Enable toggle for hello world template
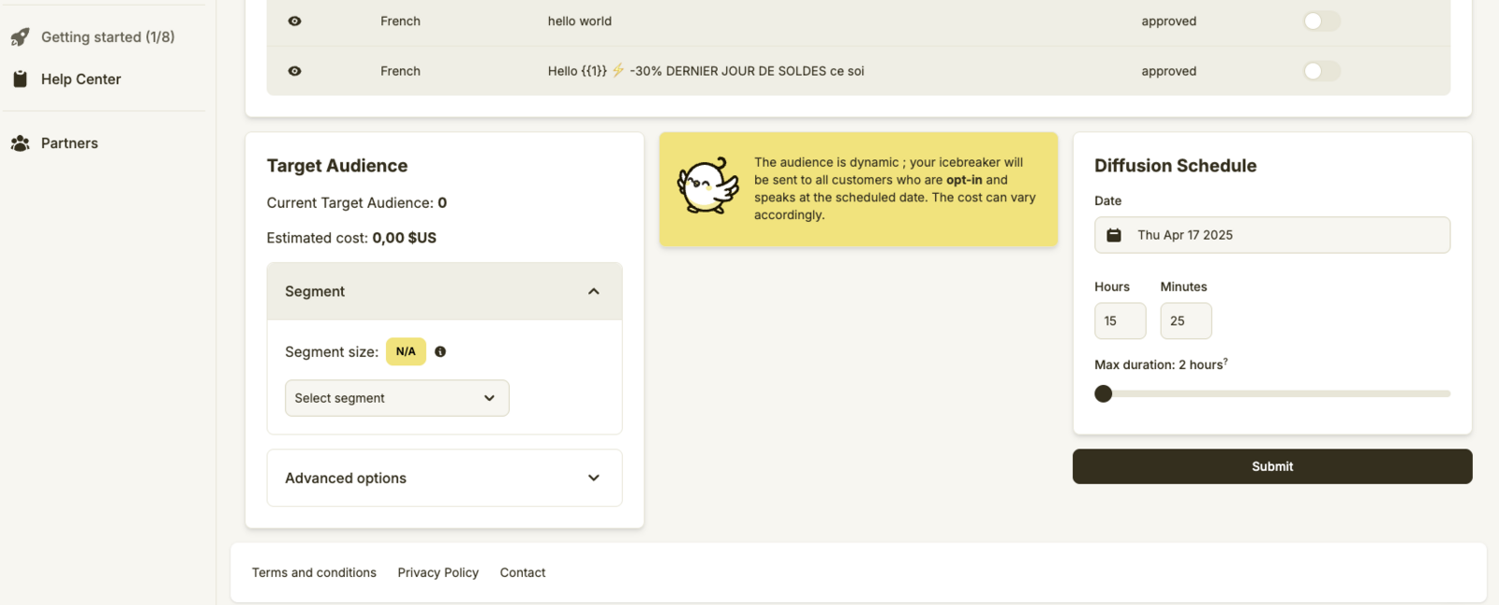 point(1321,22)
